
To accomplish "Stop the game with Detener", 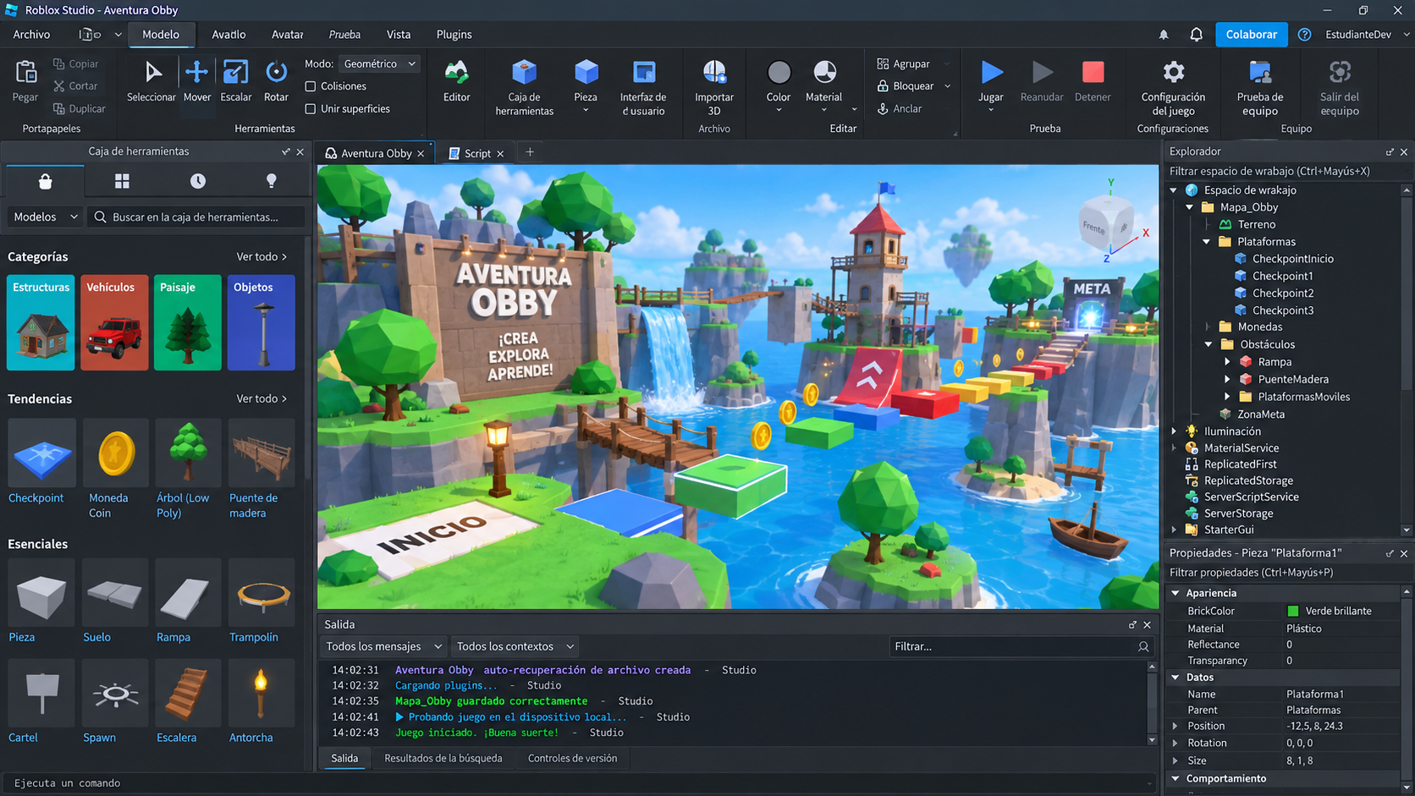I will tap(1093, 81).
